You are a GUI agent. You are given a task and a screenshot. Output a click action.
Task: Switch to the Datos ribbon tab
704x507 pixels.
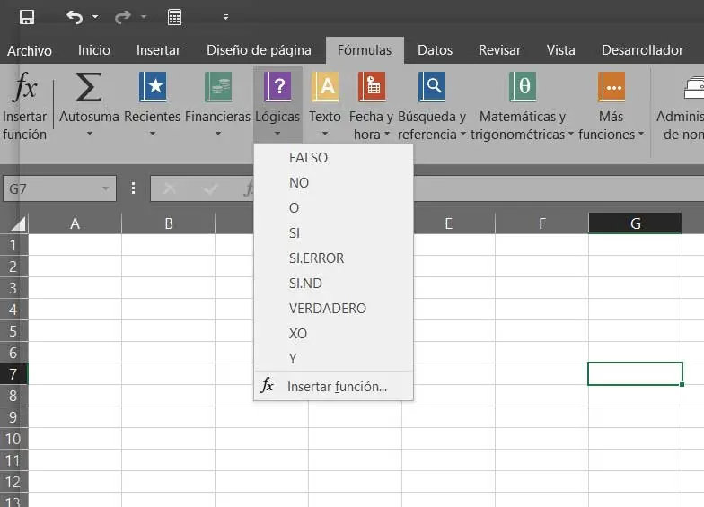435,50
